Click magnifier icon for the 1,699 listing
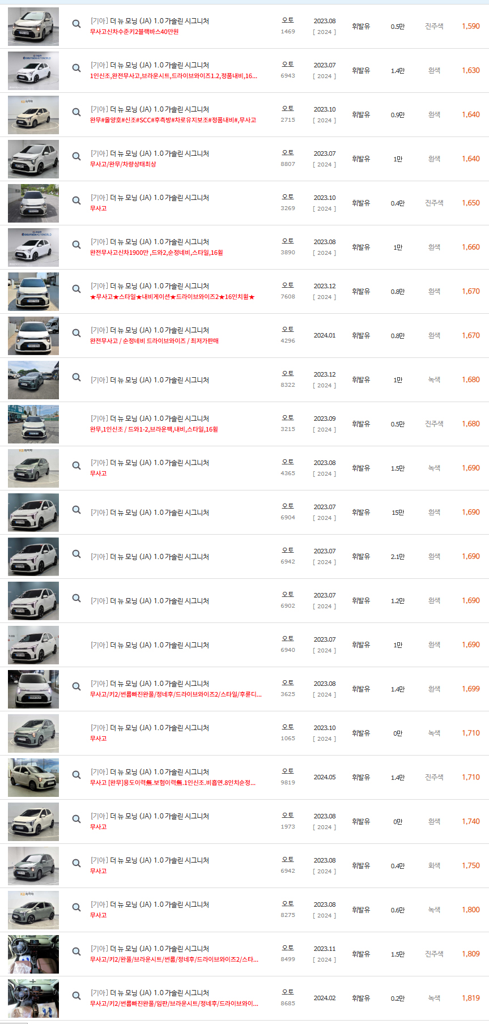 pyautogui.click(x=76, y=686)
